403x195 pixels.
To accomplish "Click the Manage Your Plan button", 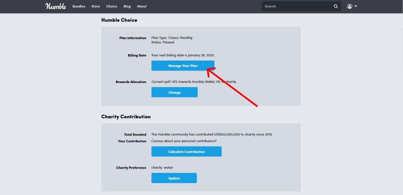I will pos(183,66).
